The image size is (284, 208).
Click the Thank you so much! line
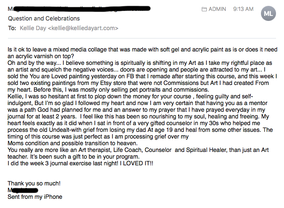34,183
